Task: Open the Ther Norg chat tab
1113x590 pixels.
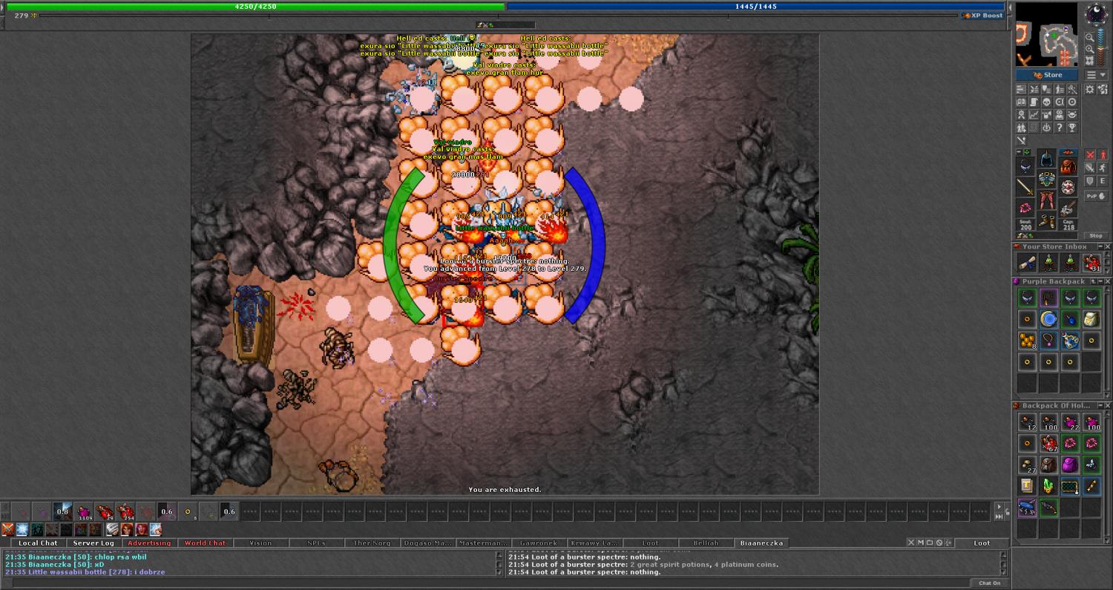Action: pos(372,543)
